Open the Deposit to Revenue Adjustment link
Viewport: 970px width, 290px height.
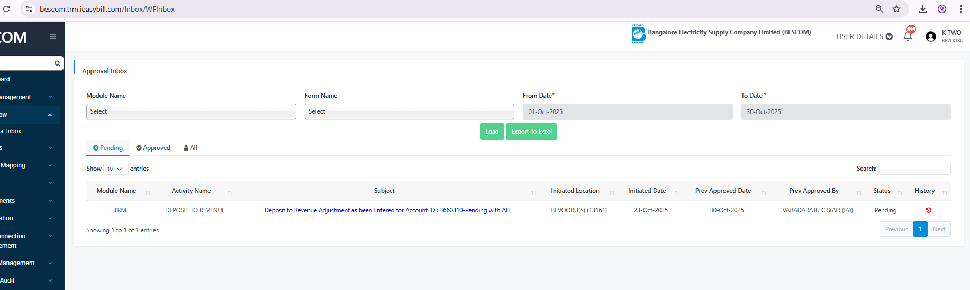[x=388, y=210]
